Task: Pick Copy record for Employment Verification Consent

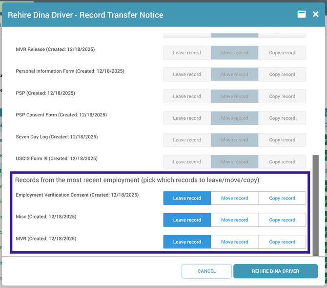Action: [x=282, y=198]
